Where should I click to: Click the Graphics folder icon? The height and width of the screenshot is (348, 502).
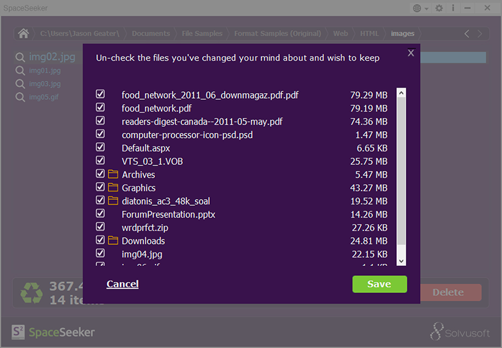tap(113, 187)
